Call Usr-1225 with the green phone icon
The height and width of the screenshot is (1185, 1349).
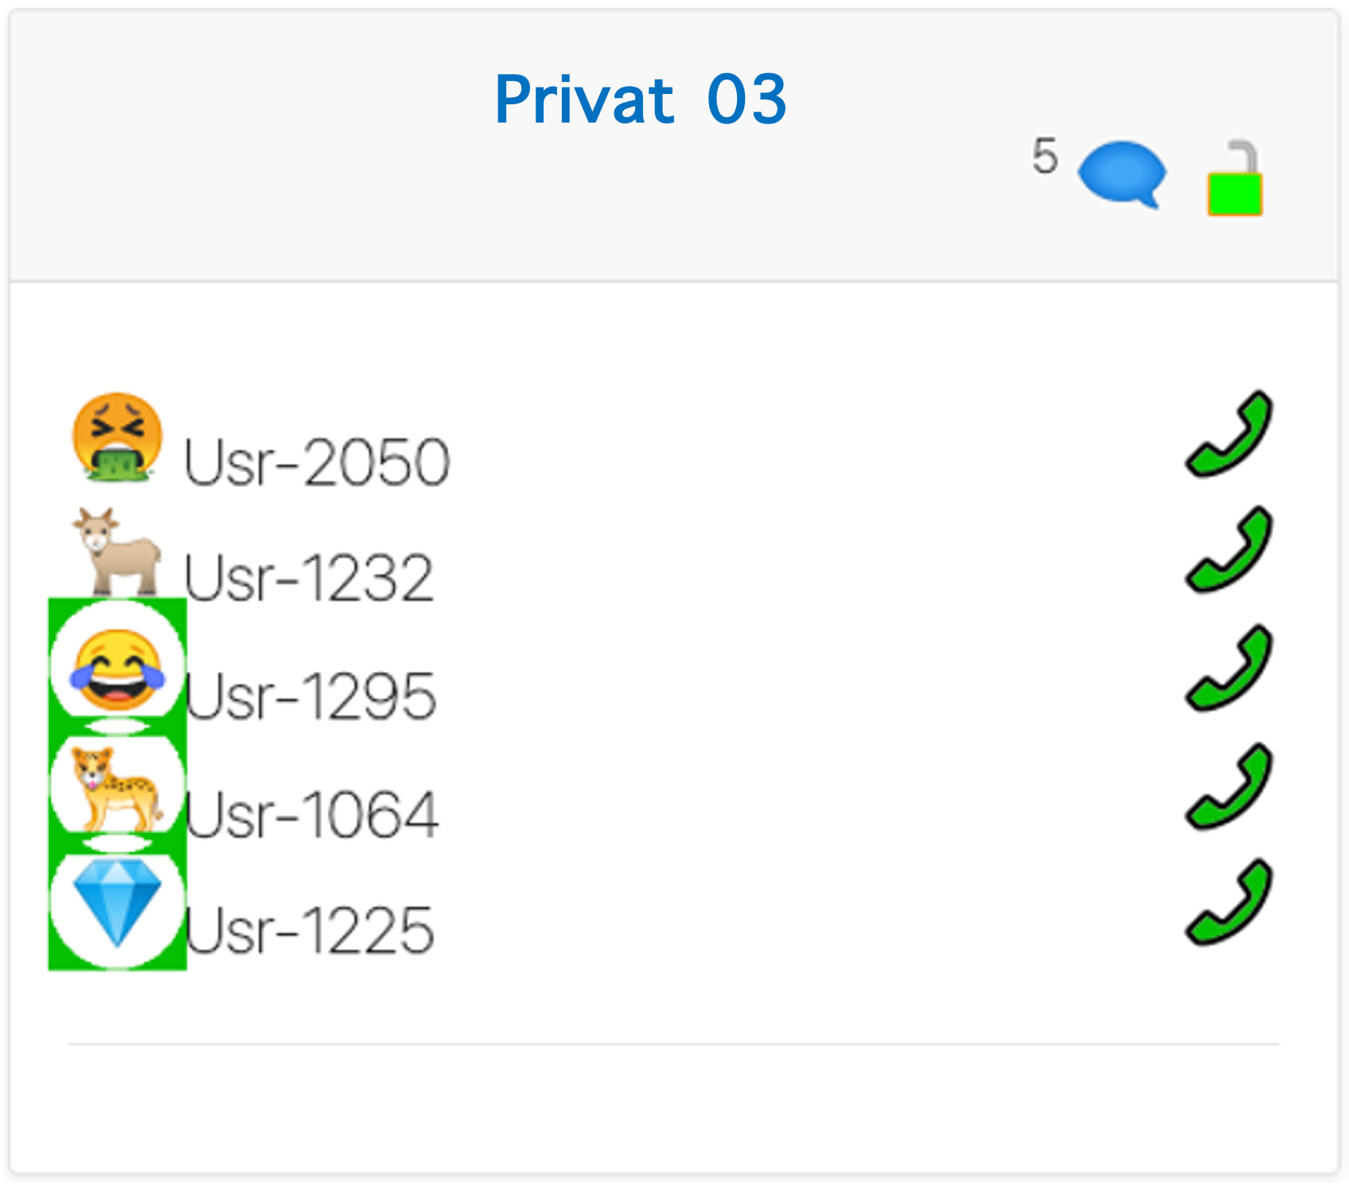(x=1229, y=902)
